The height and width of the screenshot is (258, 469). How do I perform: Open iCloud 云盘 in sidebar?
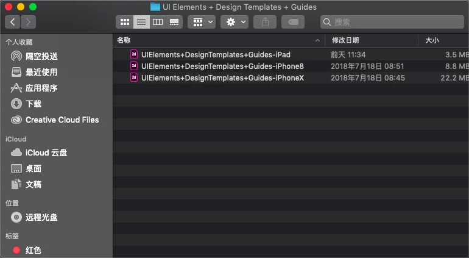pyautogui.click(x=46, y=152)
